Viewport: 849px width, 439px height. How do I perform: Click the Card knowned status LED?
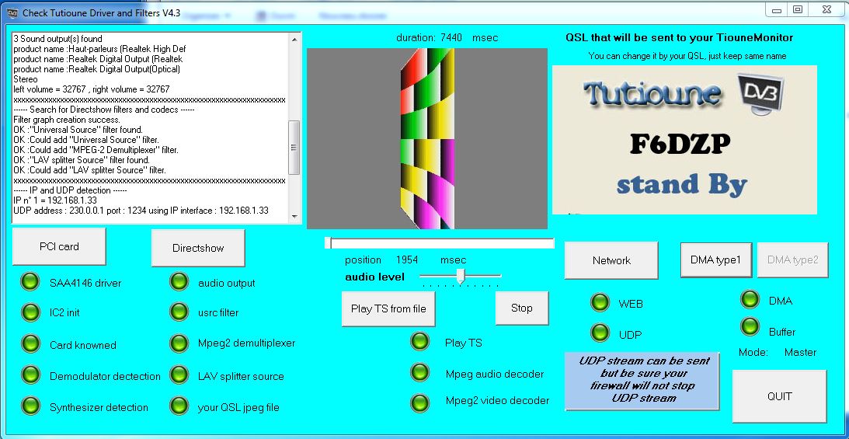pyautogui.click(x=30, y=343)
